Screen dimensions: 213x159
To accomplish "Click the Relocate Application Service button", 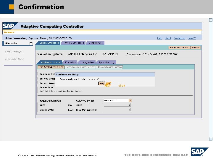I will [x=80, y=67].
